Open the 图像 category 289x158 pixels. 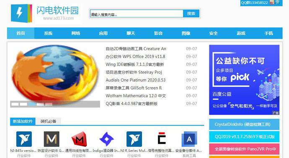pyautogui.click(x=186, y=33)
